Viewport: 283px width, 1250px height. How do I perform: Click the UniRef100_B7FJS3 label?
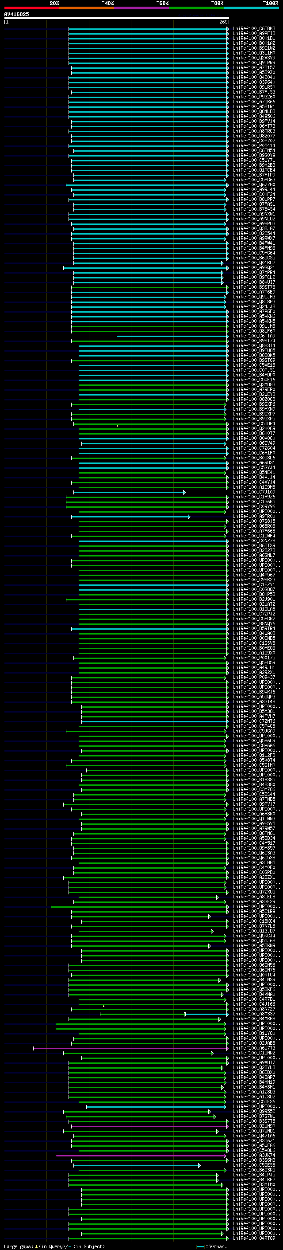pyautogui.click(x=254, y=92)
